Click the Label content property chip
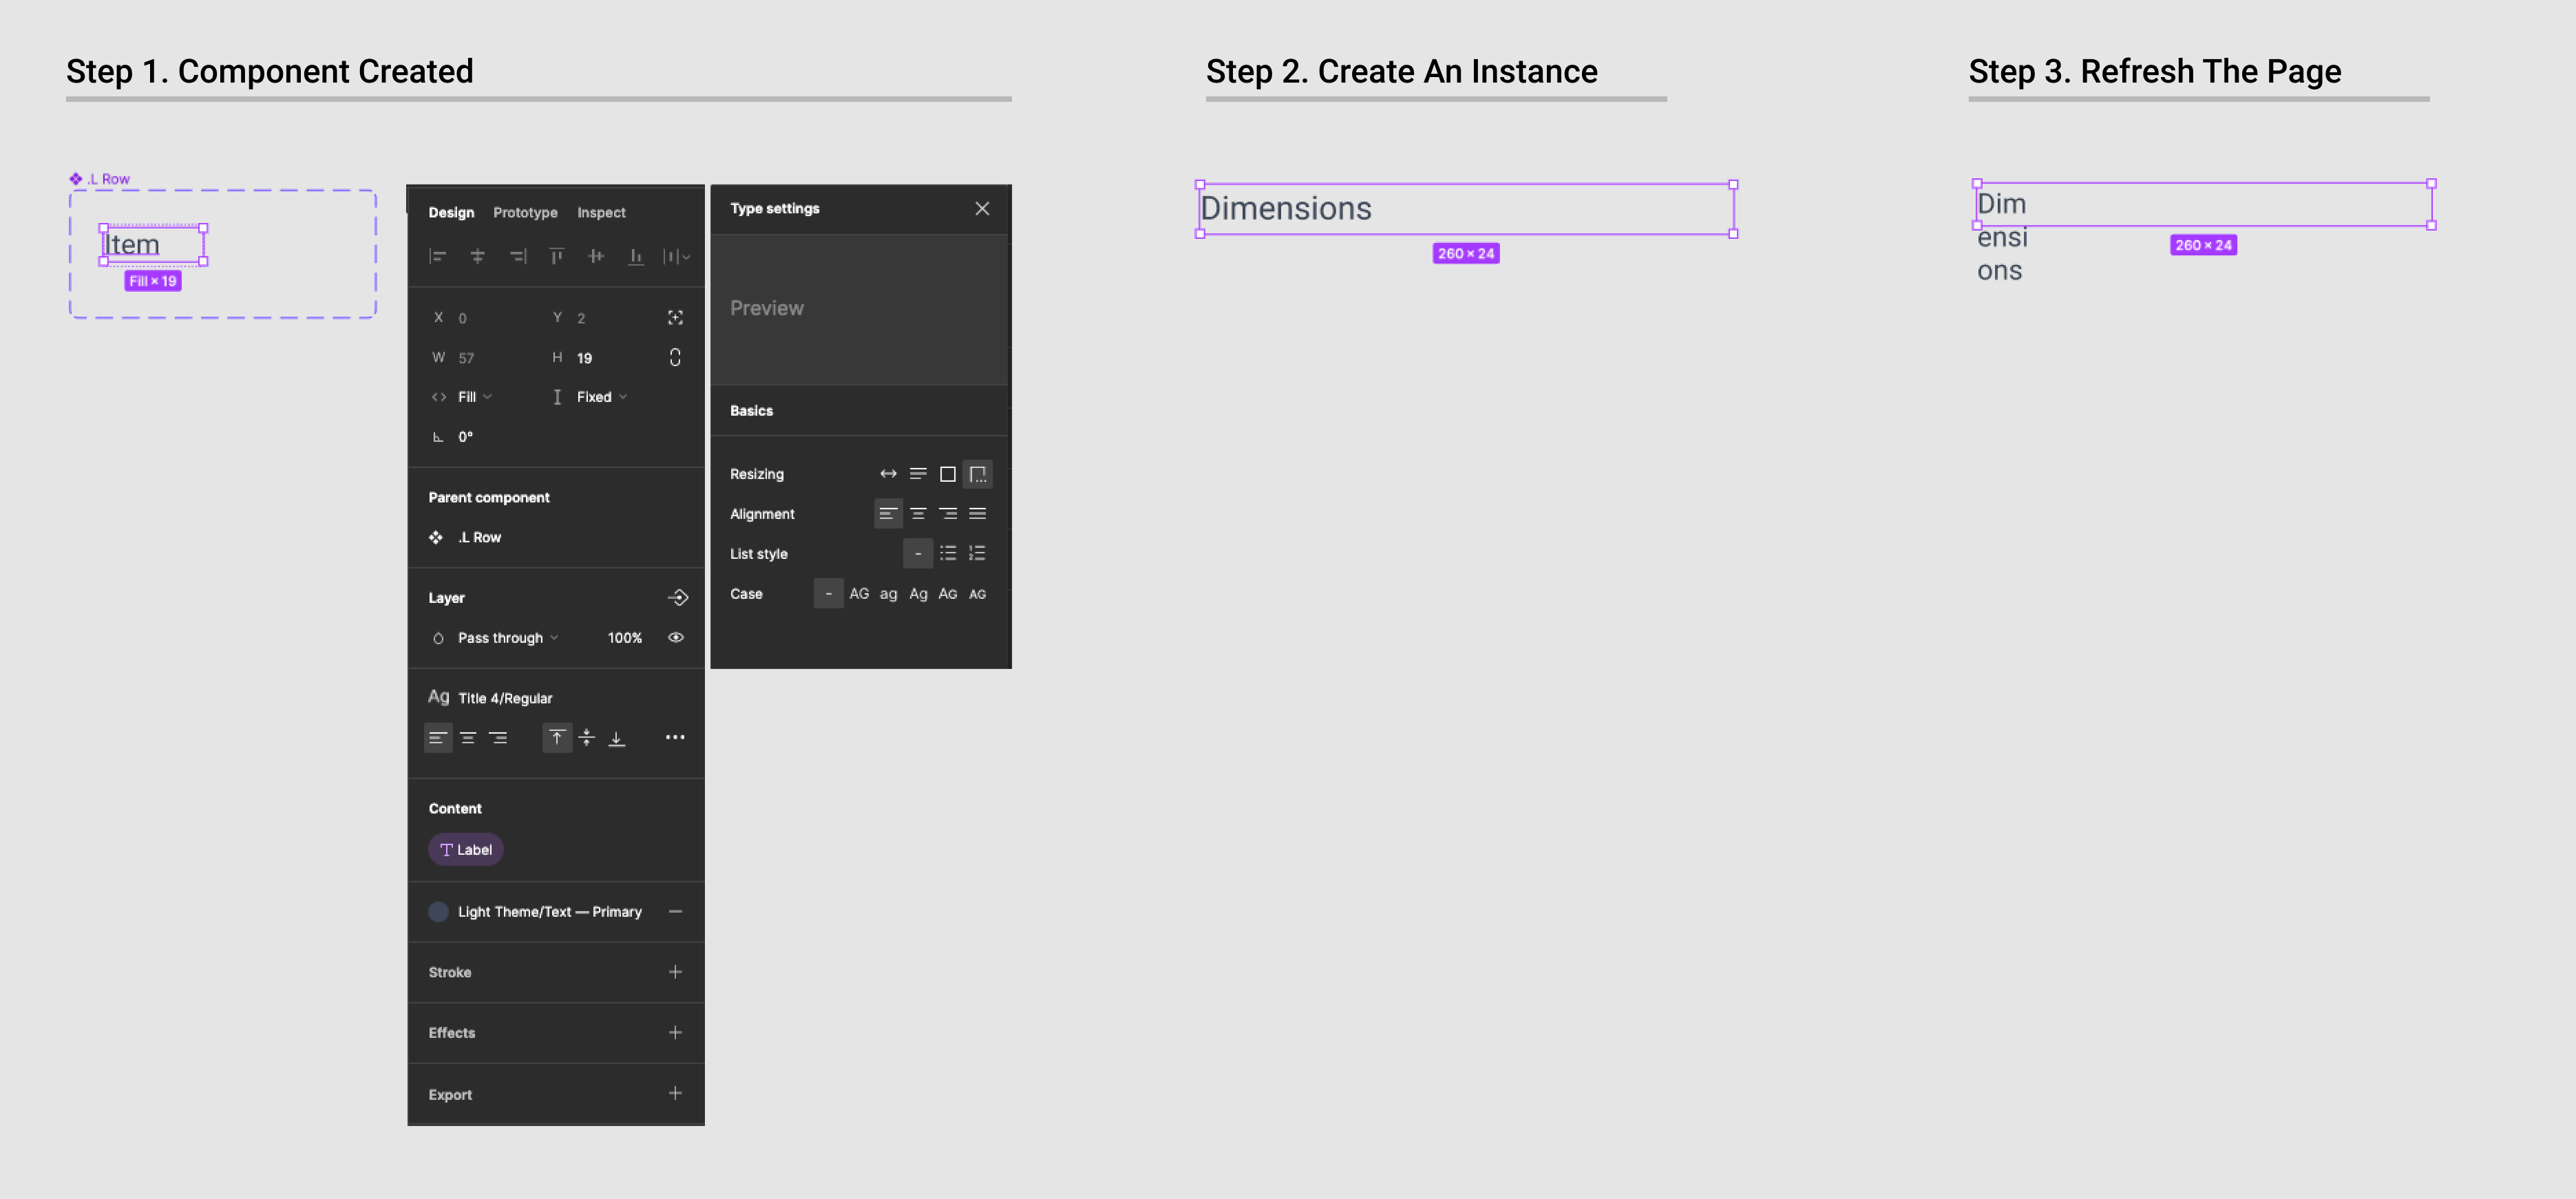Image resolution: width=2576 pixels, height=1199 pixels. [x=466, y=850]
